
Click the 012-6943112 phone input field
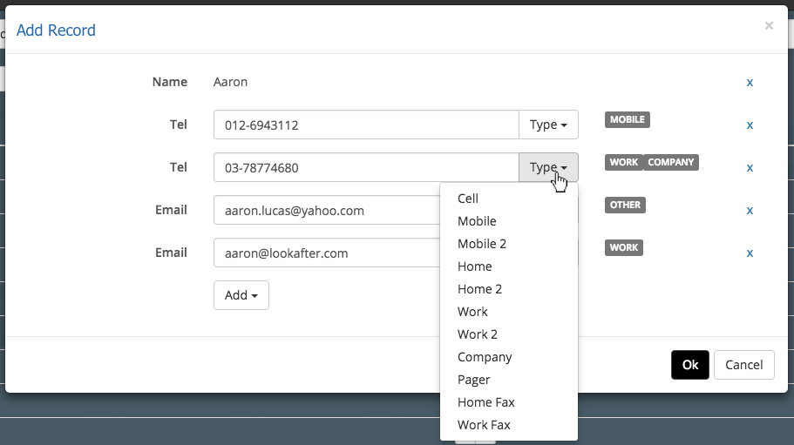[x=366, y=125]
